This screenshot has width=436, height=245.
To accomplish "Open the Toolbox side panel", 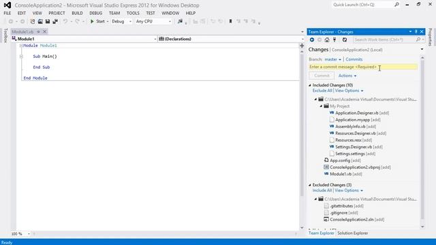I will tap(5, 35).
